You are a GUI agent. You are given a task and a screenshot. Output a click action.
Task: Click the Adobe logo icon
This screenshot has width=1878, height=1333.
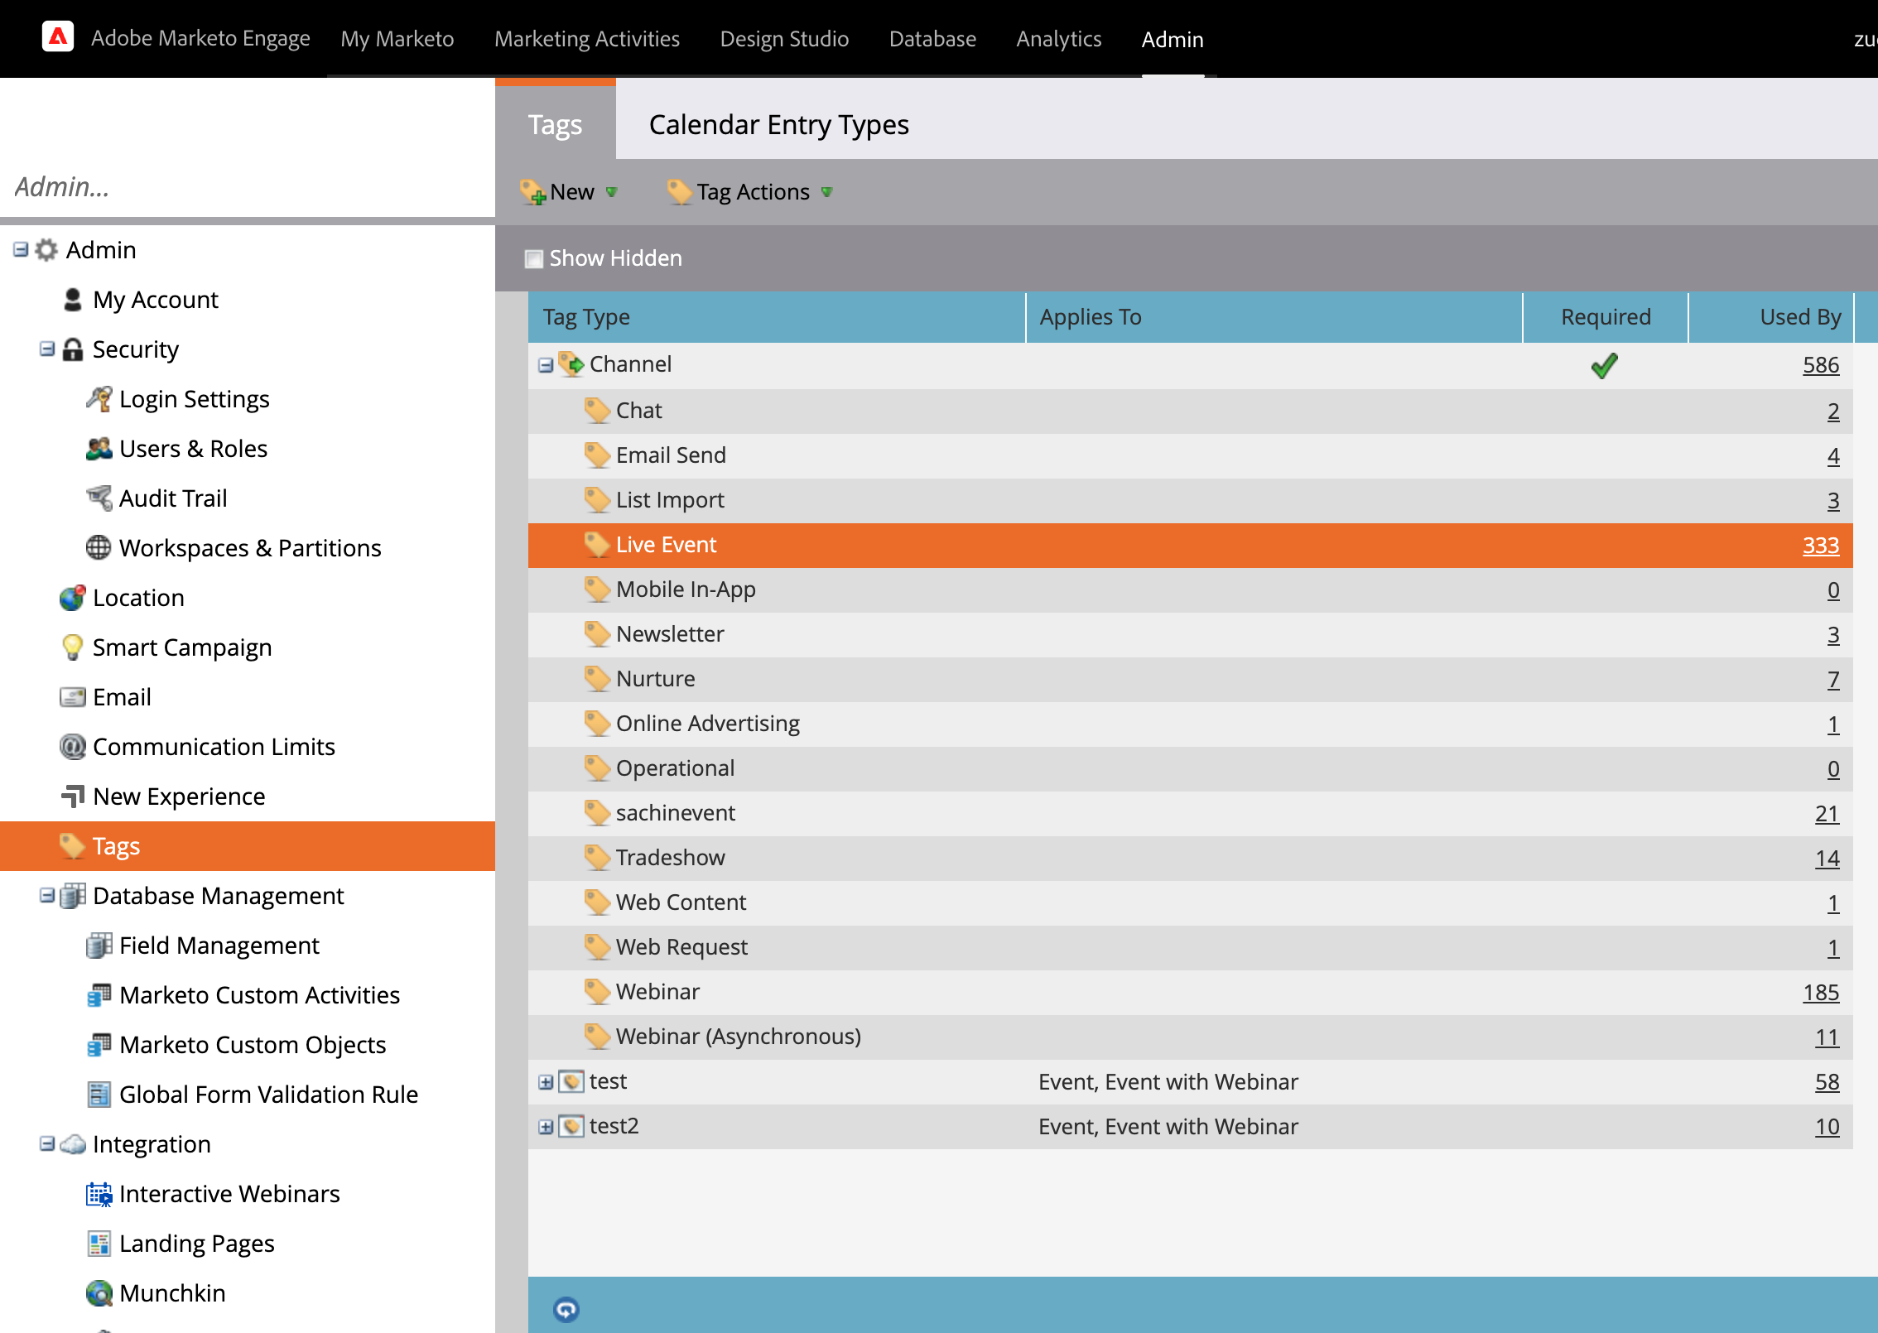point(58,37)
